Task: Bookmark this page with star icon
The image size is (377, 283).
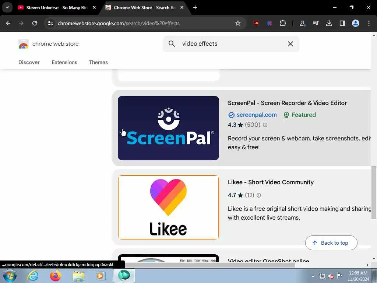Action: [x=238, y=23]
